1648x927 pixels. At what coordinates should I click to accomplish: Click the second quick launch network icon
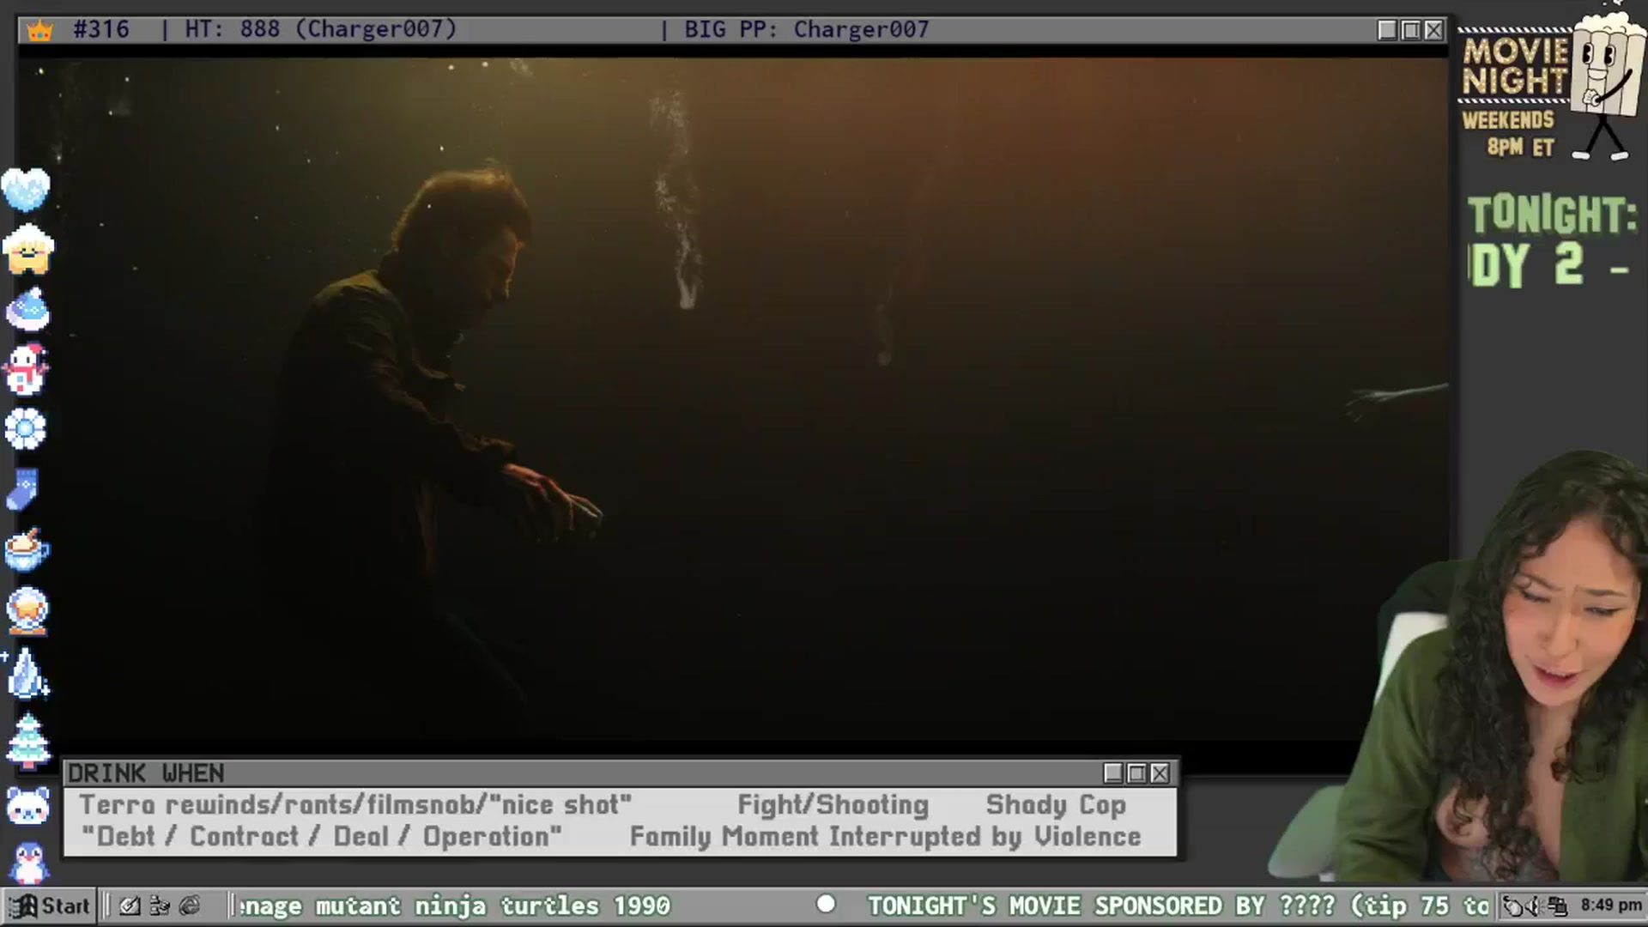click(x=160, y=906)
